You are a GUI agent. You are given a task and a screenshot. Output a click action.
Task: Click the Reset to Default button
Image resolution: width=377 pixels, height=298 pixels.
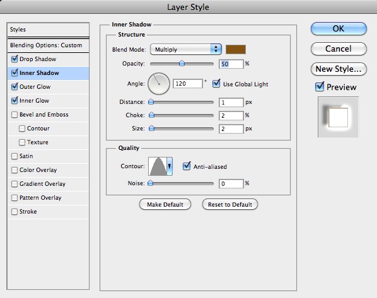230,205
